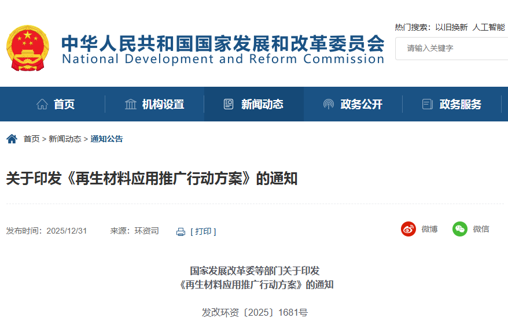The width and height of the screenshot is (508, 329).
Task: Click the fingerprint icon beside 政务公开
Action: point(329,104)
